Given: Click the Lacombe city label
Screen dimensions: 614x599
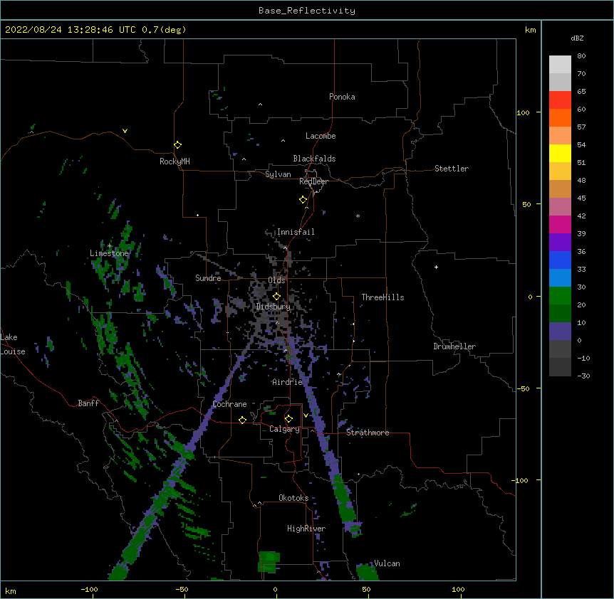Looking at the screenshot, I should 321,136.
